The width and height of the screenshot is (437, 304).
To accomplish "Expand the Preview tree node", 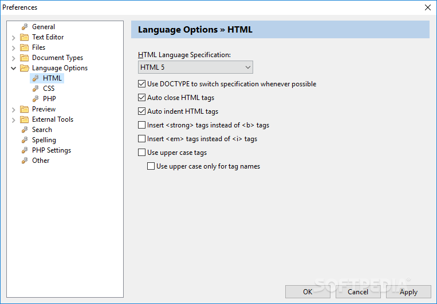I will (x=13, y=109).
